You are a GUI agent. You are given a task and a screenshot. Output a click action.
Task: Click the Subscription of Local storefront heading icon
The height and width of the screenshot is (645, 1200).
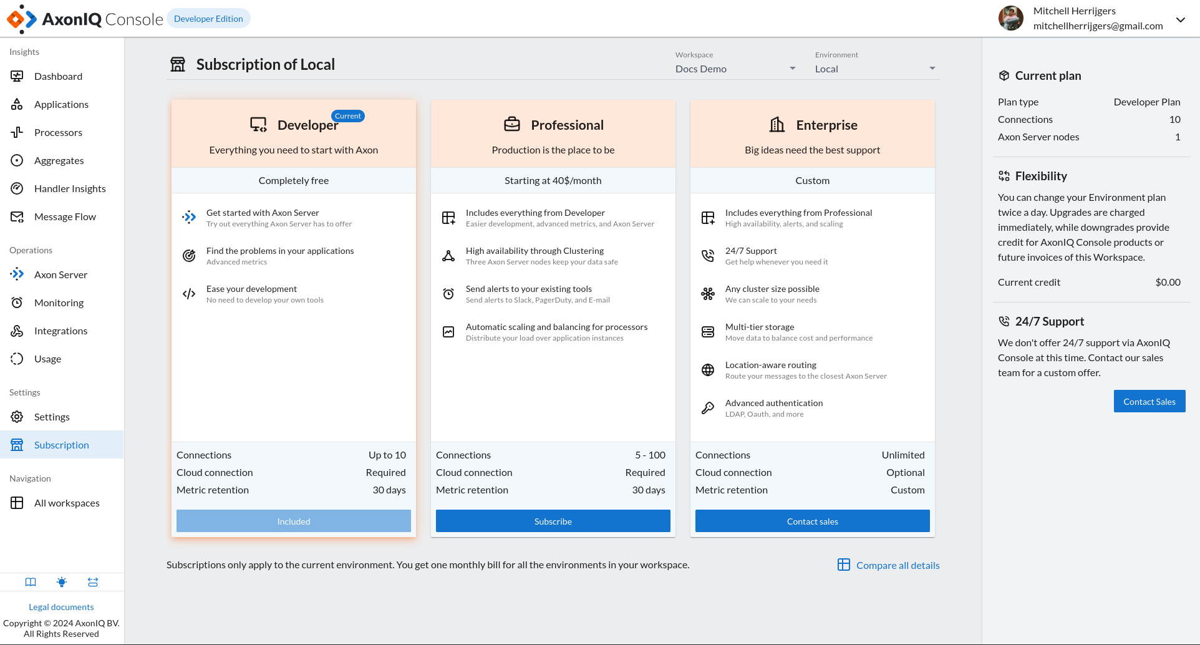coord(178,64)
